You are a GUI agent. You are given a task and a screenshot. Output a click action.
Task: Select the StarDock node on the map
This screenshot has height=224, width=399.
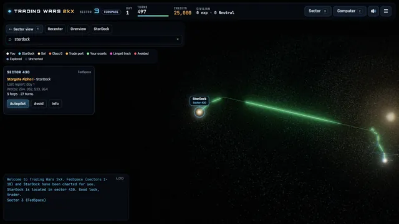[x=199, y=112]
